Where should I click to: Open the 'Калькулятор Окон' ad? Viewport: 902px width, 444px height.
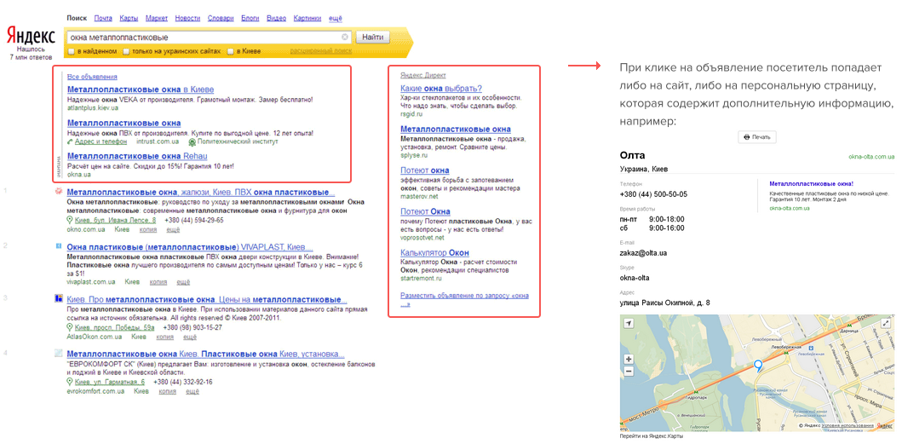[x=434, y=253]
